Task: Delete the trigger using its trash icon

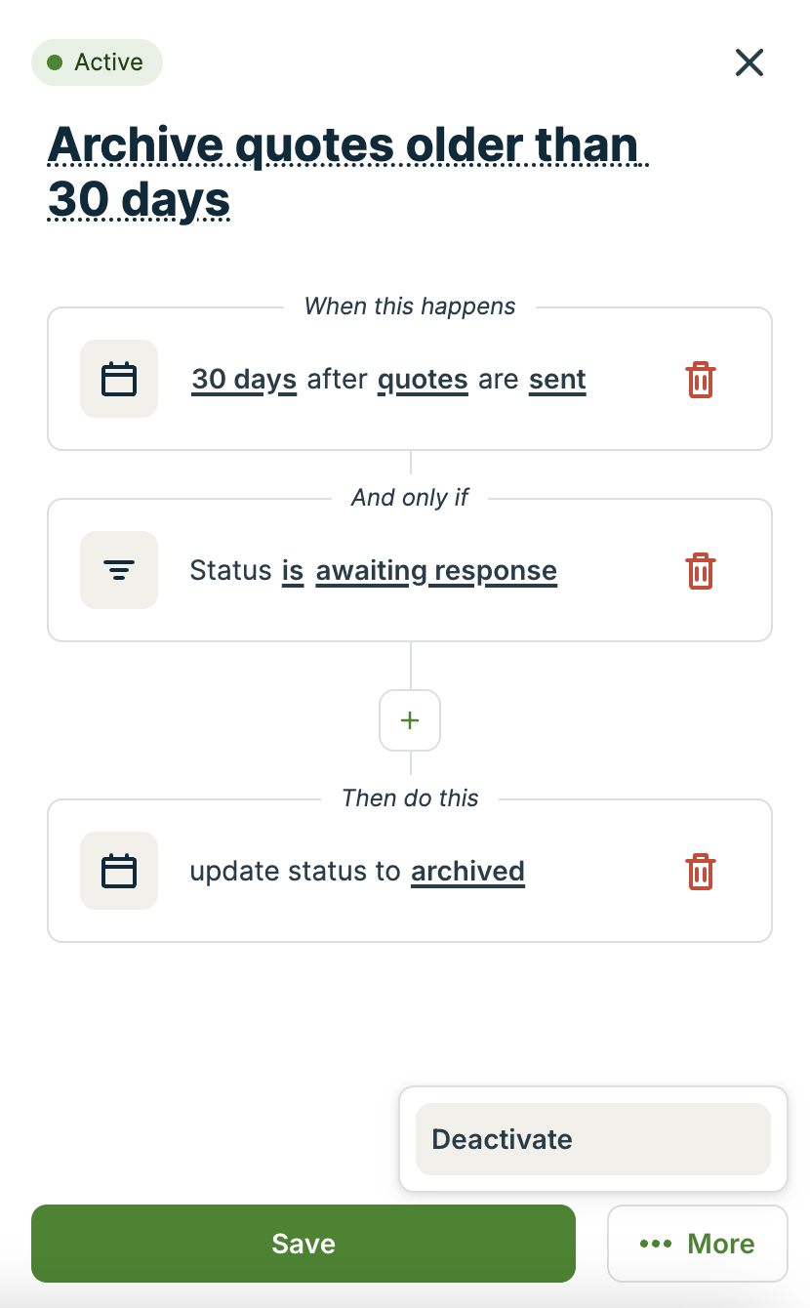Action: [x=700, y=380]
